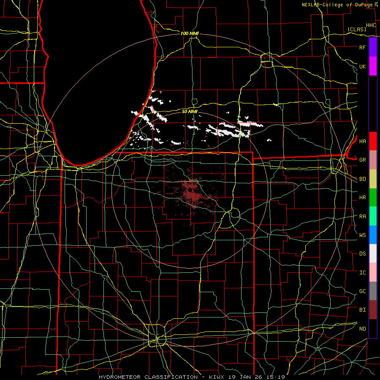Pick the RA mint-green legend swatch
This screenshot has height=380, width=380.
click(x=373, y=216)
